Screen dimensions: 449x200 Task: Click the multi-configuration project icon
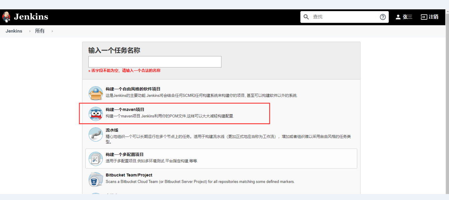click(95, 159)
